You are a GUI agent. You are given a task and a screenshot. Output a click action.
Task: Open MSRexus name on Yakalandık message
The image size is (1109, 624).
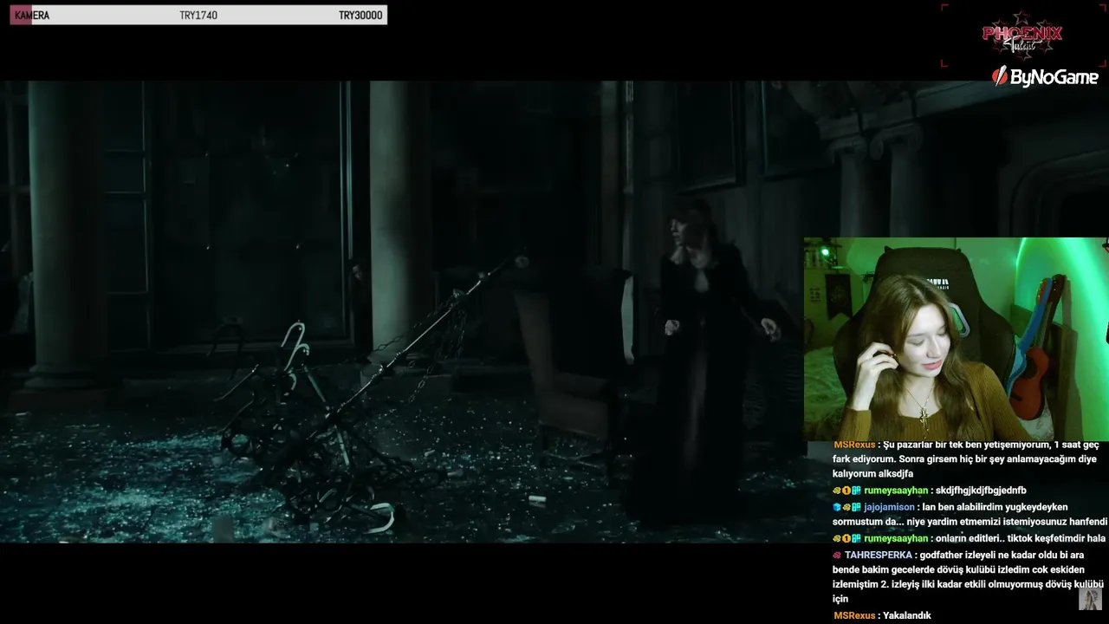tap(854, 615)
